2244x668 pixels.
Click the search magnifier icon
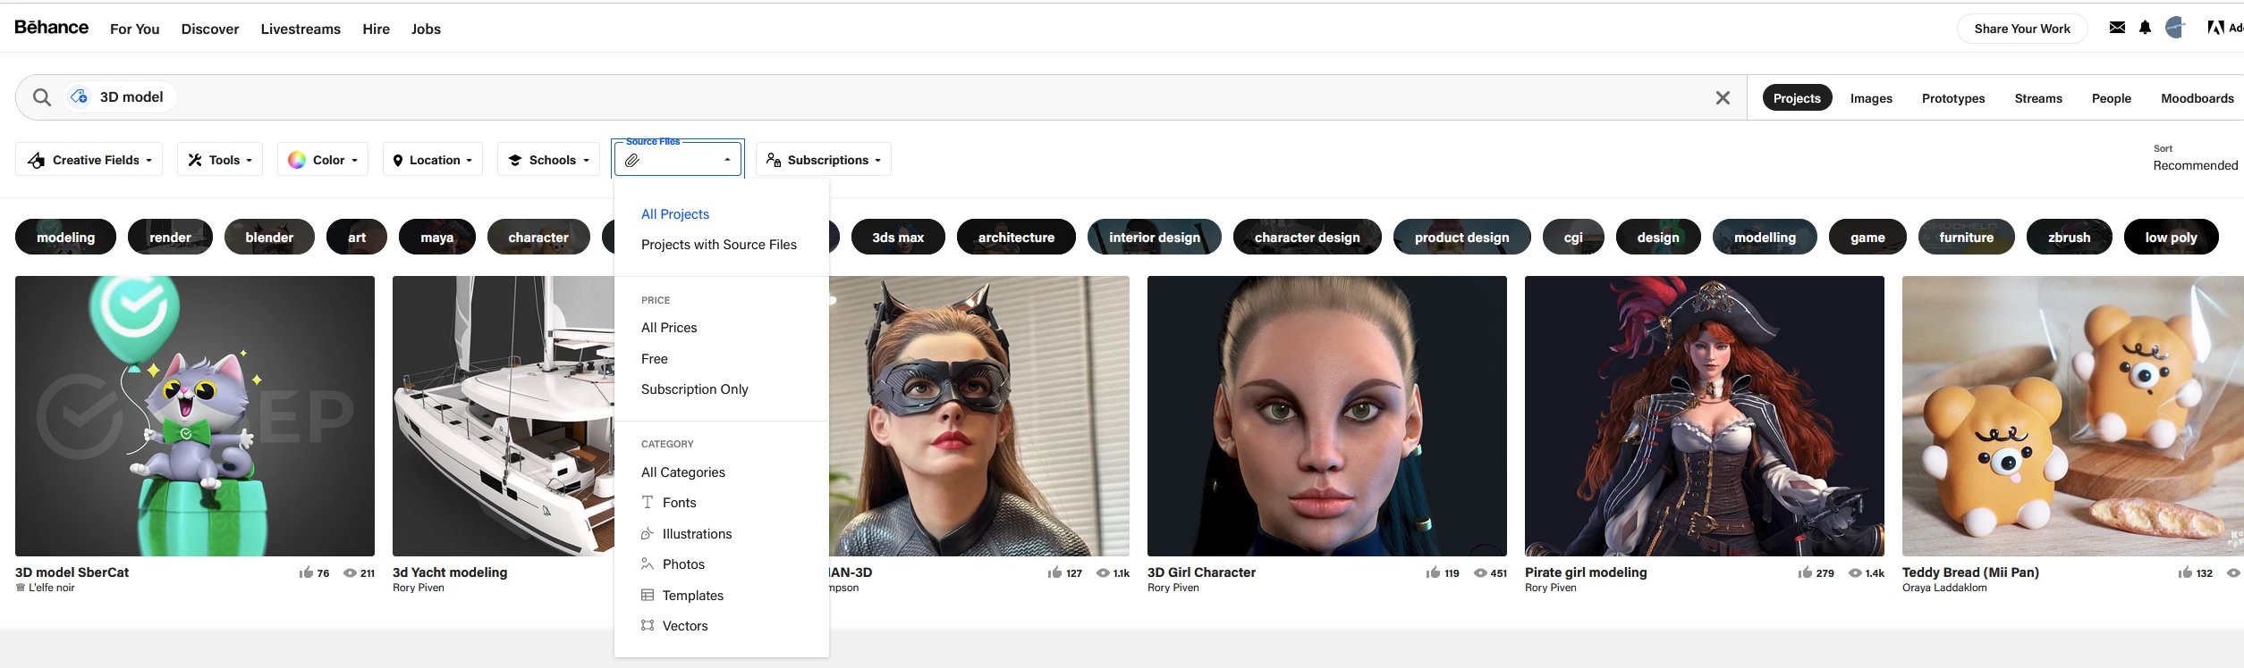[x=42, y=97]
